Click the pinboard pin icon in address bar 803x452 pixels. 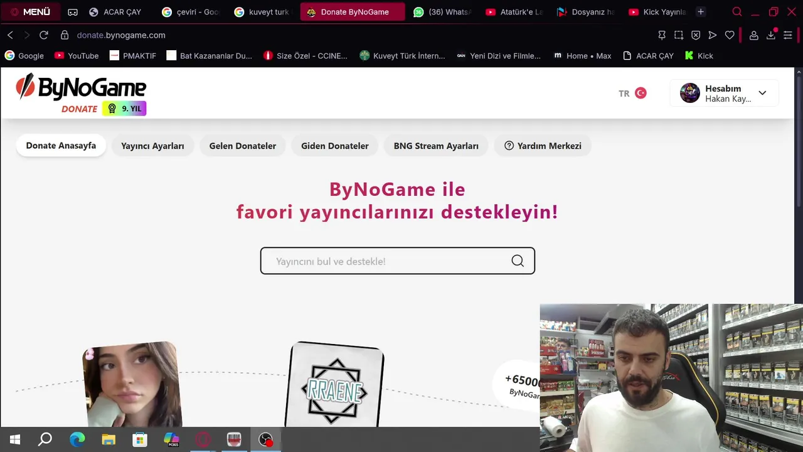(x=662, y=35)
